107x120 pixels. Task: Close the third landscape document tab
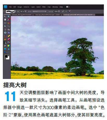click(94, 15)
